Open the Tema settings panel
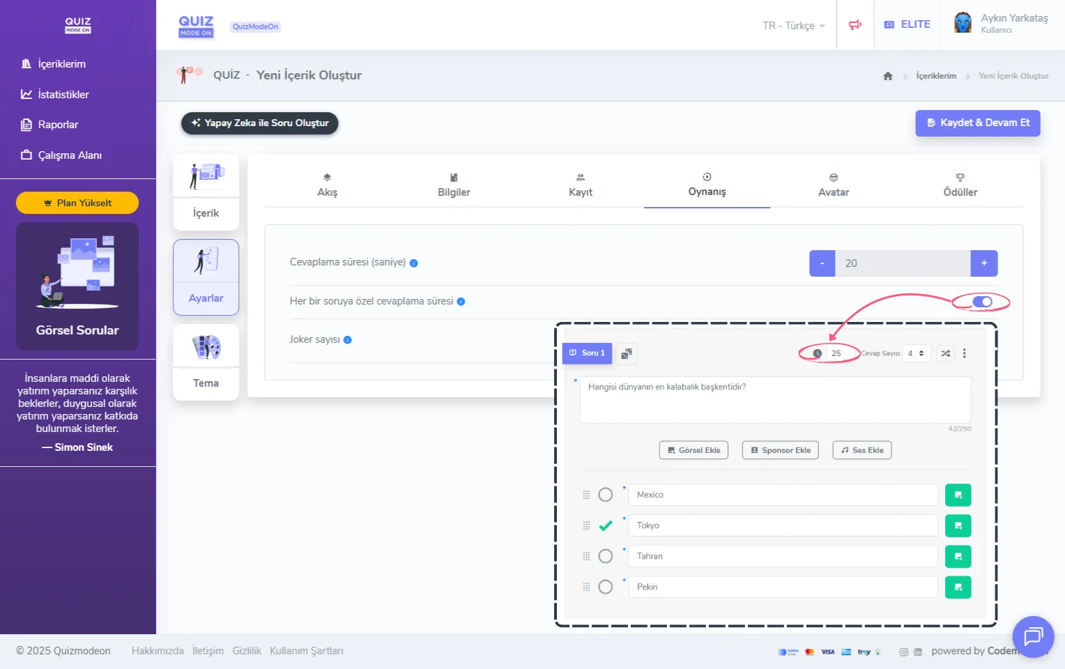This screenshot has height=669, width=1065. (x=206, y=362)
